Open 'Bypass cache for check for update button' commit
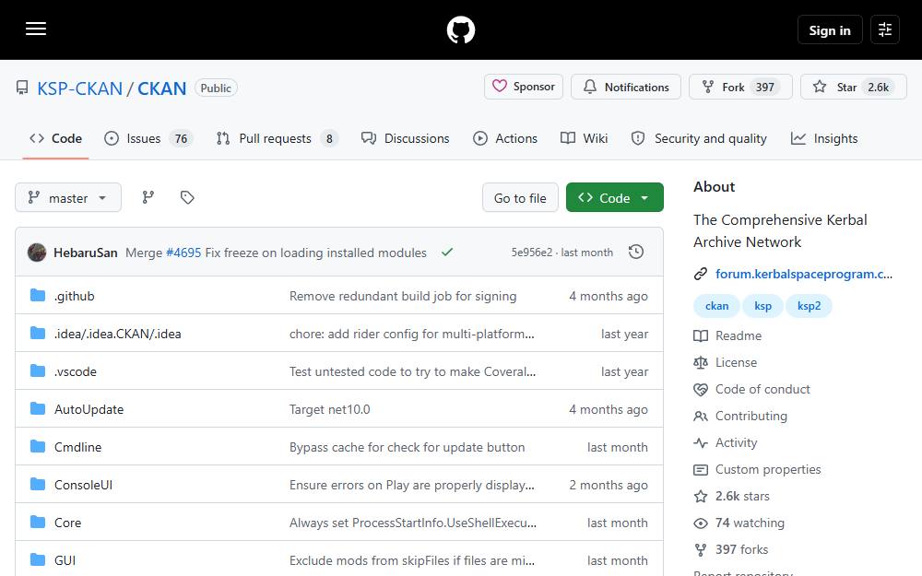This screenshot has height=576, width=922. pyautogui.click(x=407, y=447)
